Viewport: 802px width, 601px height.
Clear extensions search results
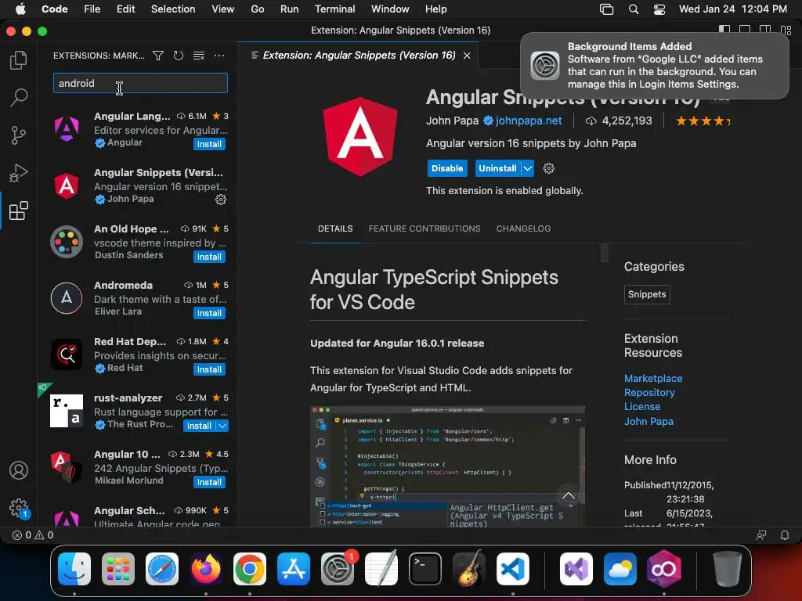[x=199, y=56]
